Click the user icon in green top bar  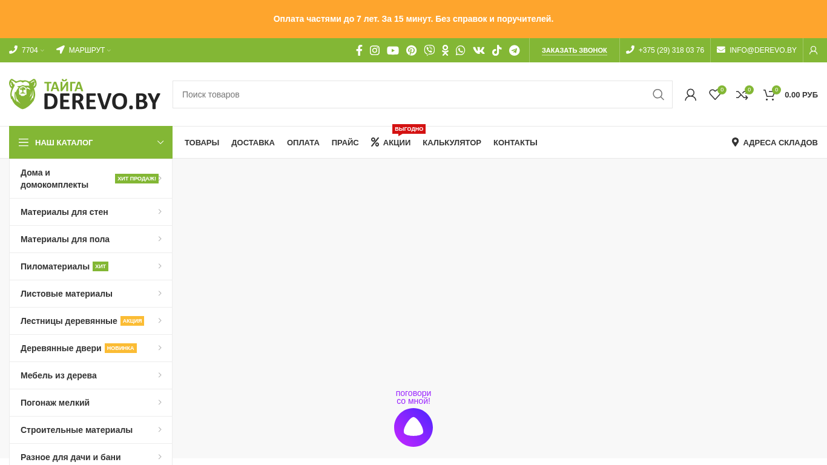(813, 50)
